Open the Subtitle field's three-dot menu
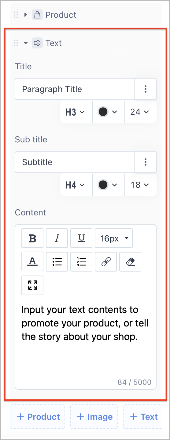The width and height of the screenshot is (170, 440). (x=145, y=162)
